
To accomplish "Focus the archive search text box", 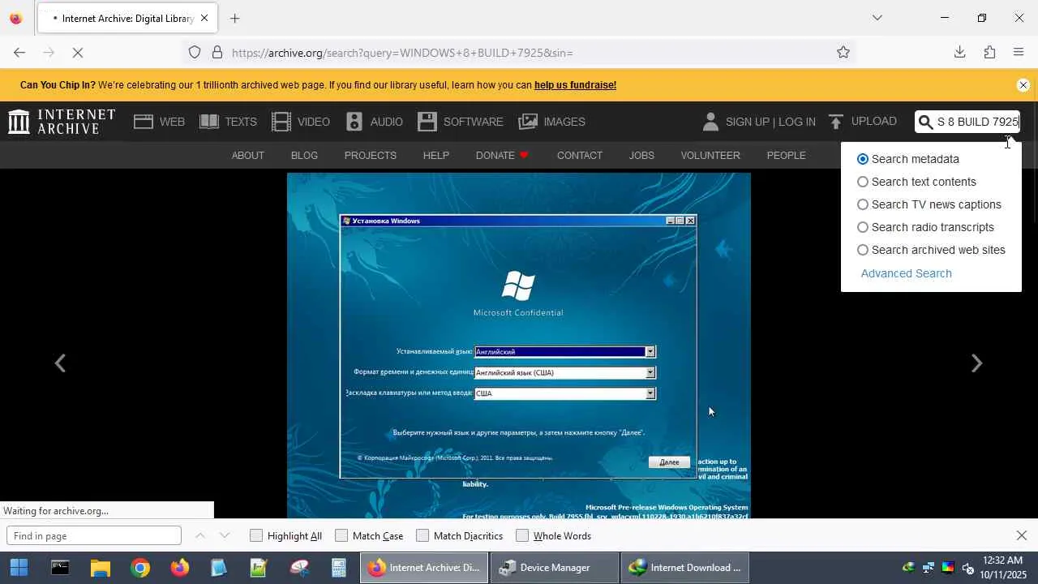I will (977, 122).
